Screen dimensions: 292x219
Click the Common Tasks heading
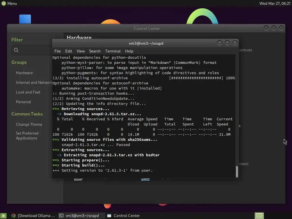pyautogui.click(x=27, y=114)
